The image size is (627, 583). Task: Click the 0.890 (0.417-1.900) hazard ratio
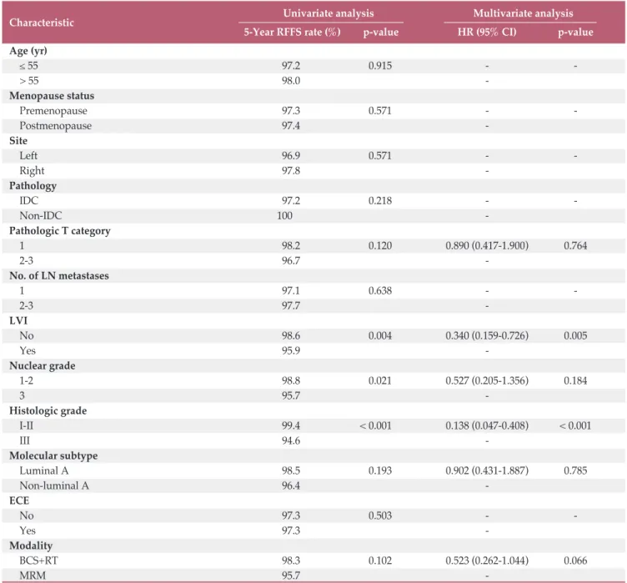click(487, 246)
